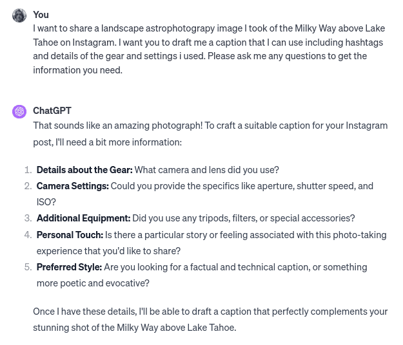Viewport: 403px width, 345px height.
Task: Click the "Once I have these details" closing paragraph
Action: pyautogui.click(x=210, y=320)
